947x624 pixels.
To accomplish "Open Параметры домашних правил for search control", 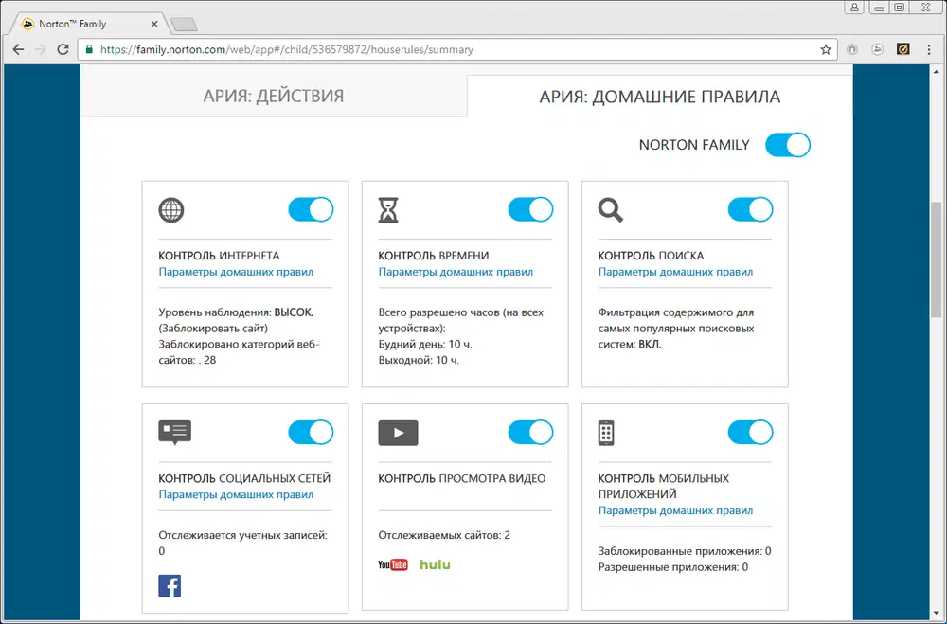I will [x=675, y=272].
